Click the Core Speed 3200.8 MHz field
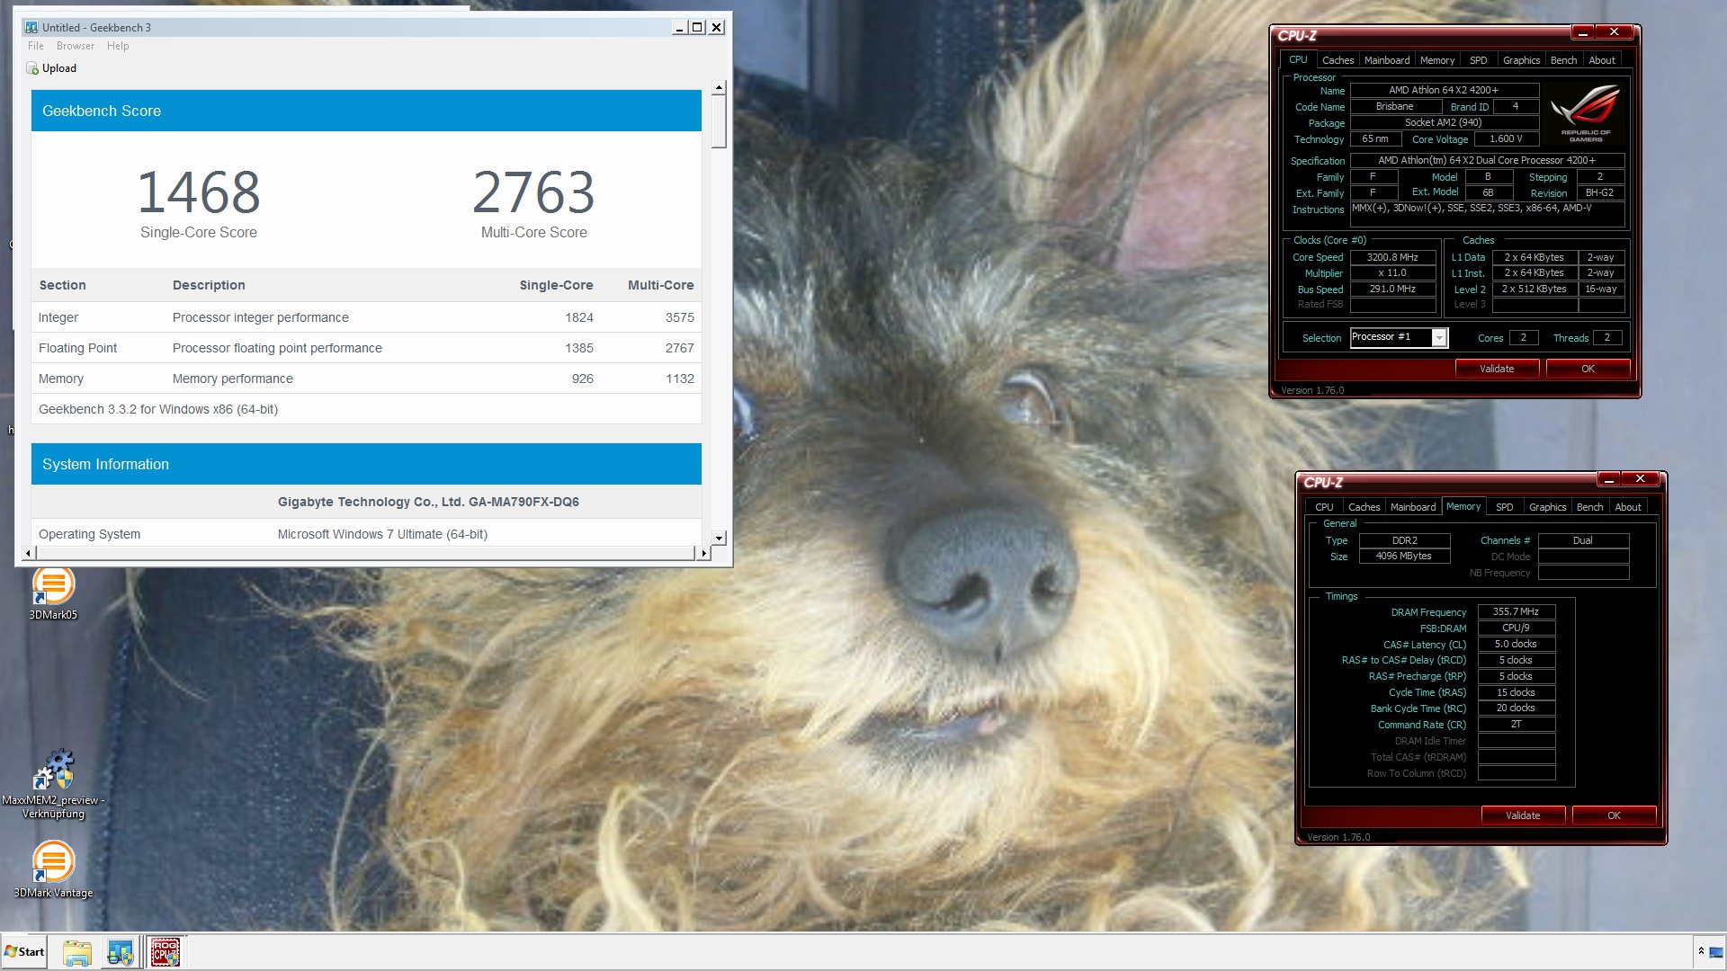The image size is (1727, 971). click(x=1392, y=257)
